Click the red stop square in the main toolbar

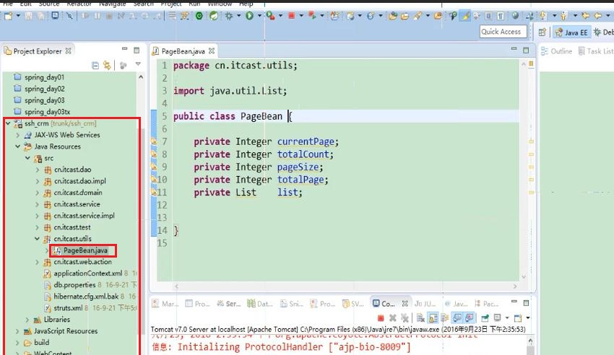coord(291,16)
